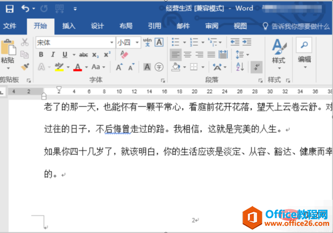This screenshot has height=233, width=333.
Task: Toggle italic formatting
Action: coord(53,55)
